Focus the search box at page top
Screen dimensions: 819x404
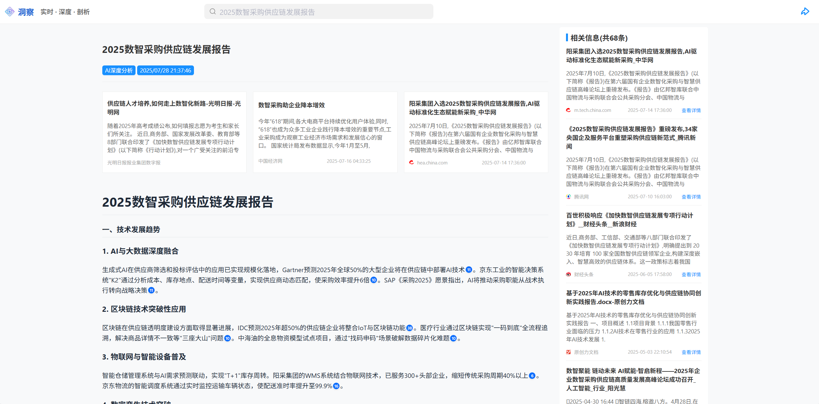pos(319,12)
